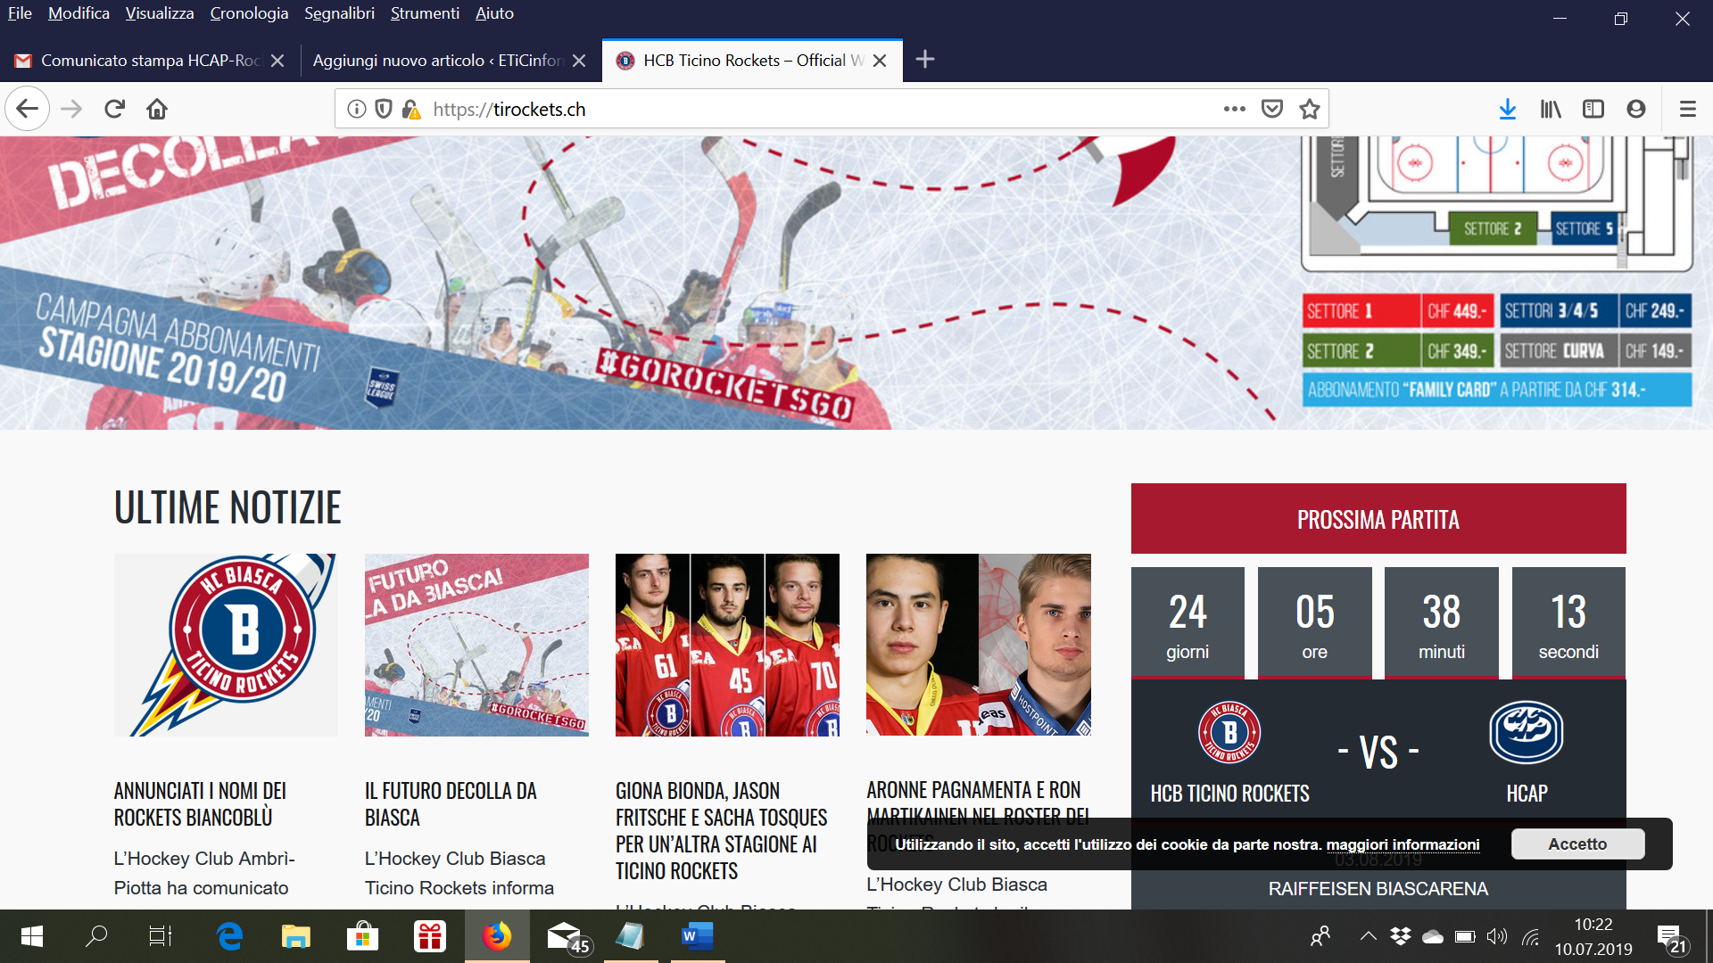Open Microsoft Store from taskbar

(361, 936)
